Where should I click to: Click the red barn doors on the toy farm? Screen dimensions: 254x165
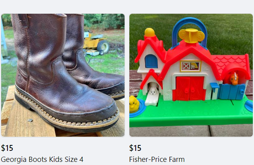pyautogui.click(x=189, y=88)
